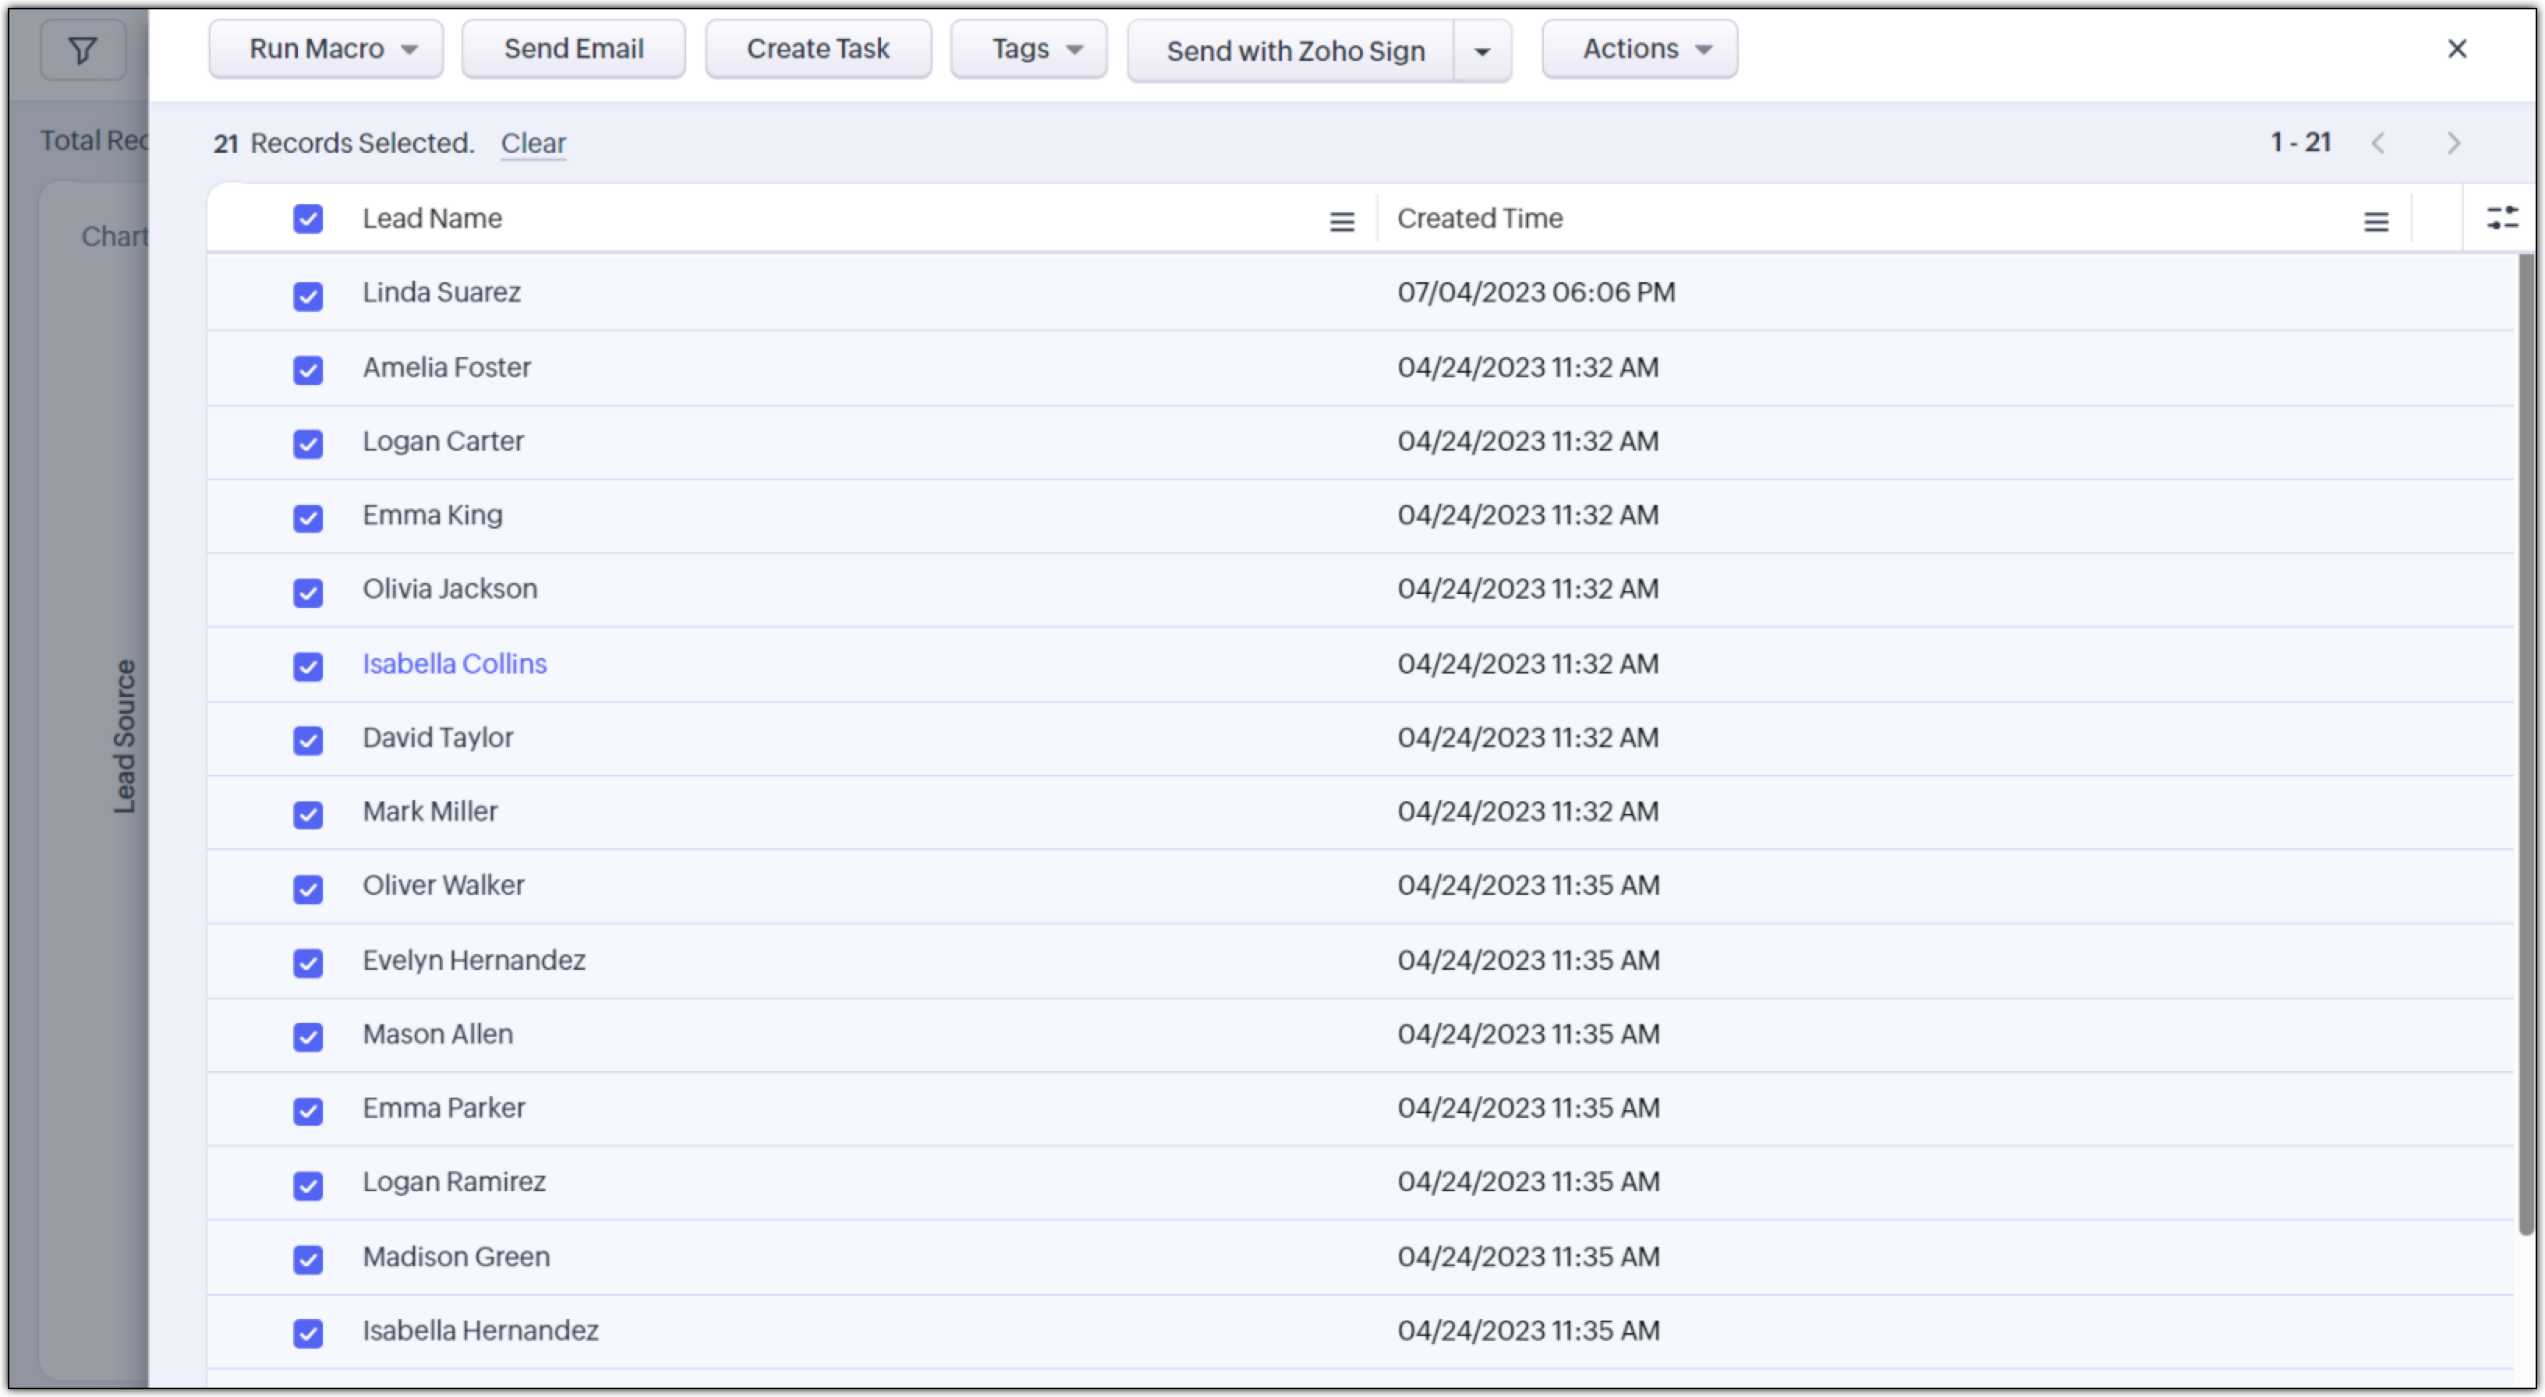This screenshot has width=2545, height=1397.
Task: Click the Create Task button
Action: (817, 49)
